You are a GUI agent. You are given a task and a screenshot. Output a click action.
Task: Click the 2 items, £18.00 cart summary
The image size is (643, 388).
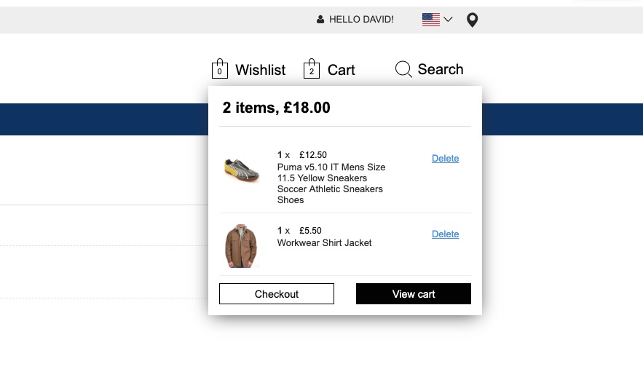tap(276, 108)
